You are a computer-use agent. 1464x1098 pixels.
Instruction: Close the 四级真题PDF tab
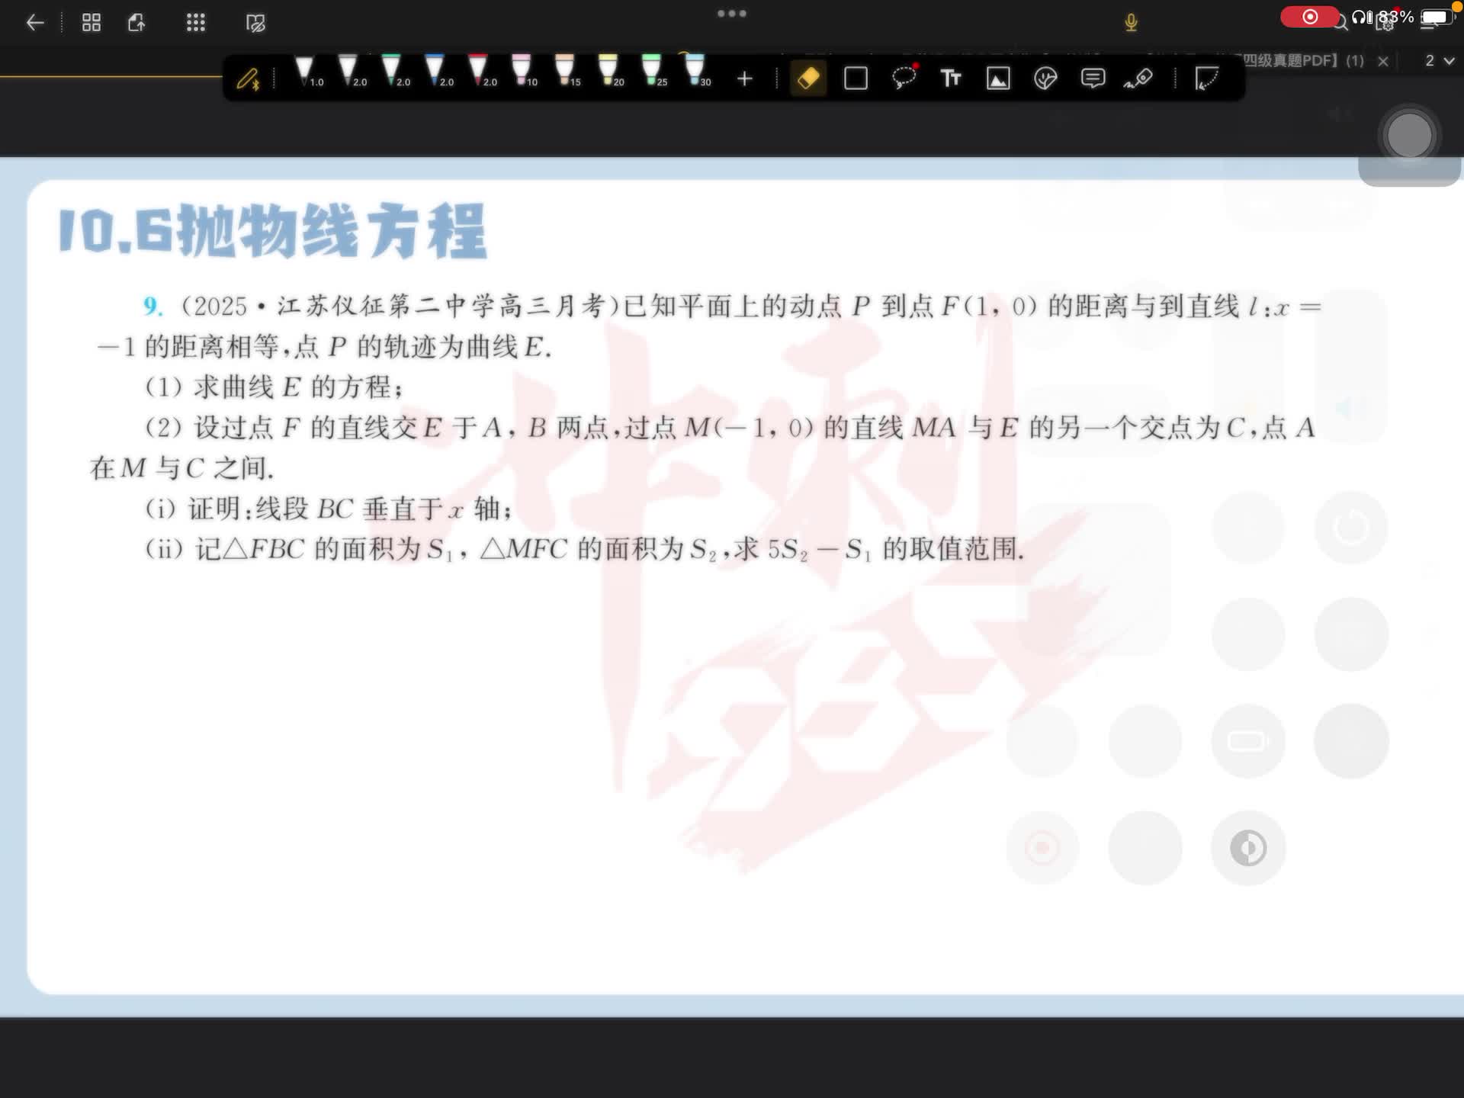coord(1383,61)
